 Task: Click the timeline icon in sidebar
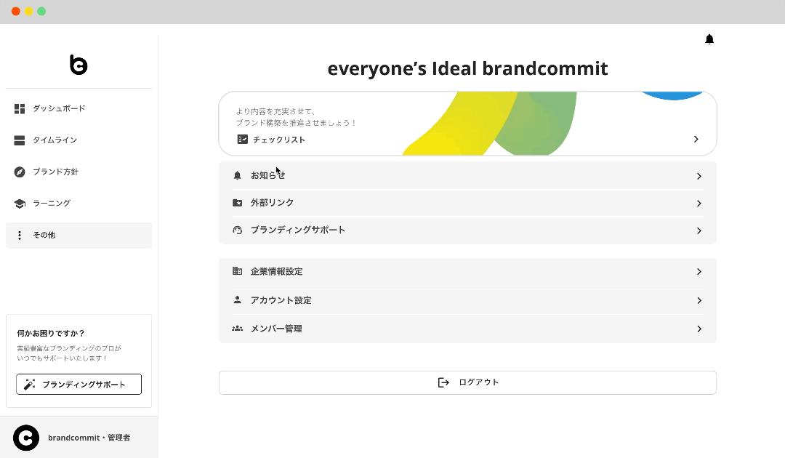point(20,140)
